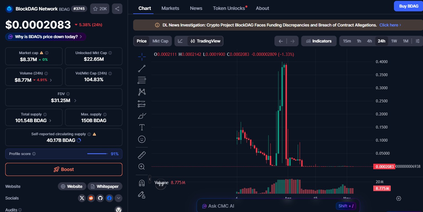Screen dimensions: 423x212
Task: Activate the zoom in tool
Action: 142,167
